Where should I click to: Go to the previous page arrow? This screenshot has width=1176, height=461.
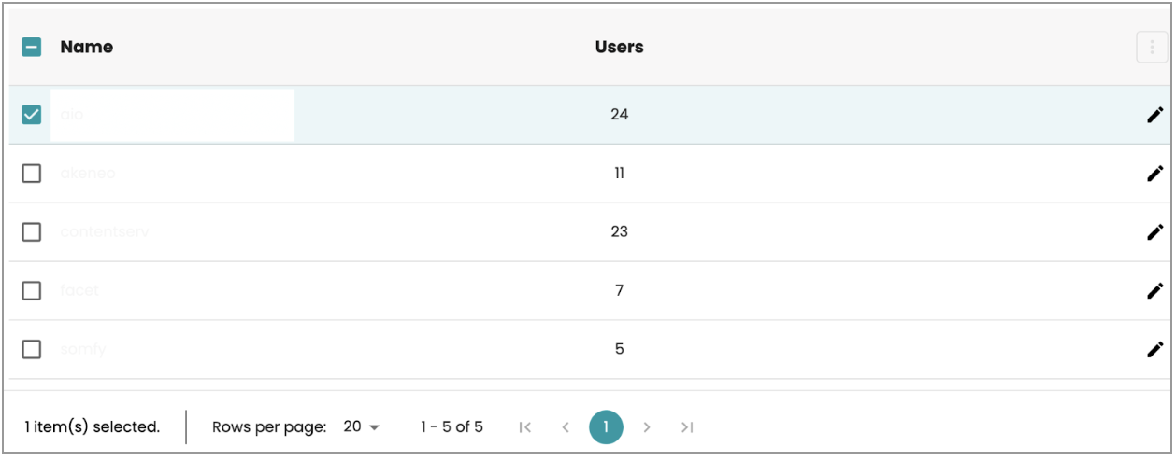pos(566,427)
